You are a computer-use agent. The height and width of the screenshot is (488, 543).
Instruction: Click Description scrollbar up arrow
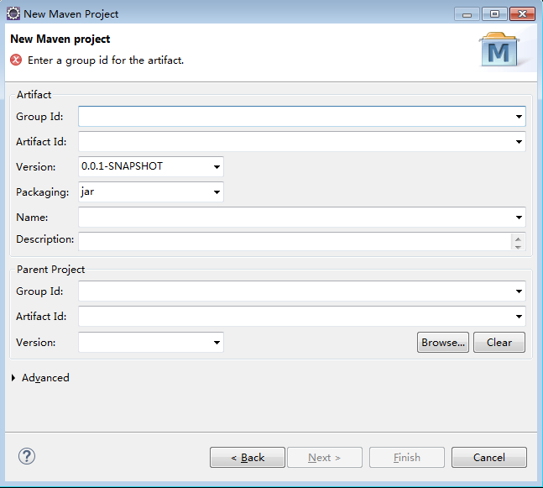518,239
